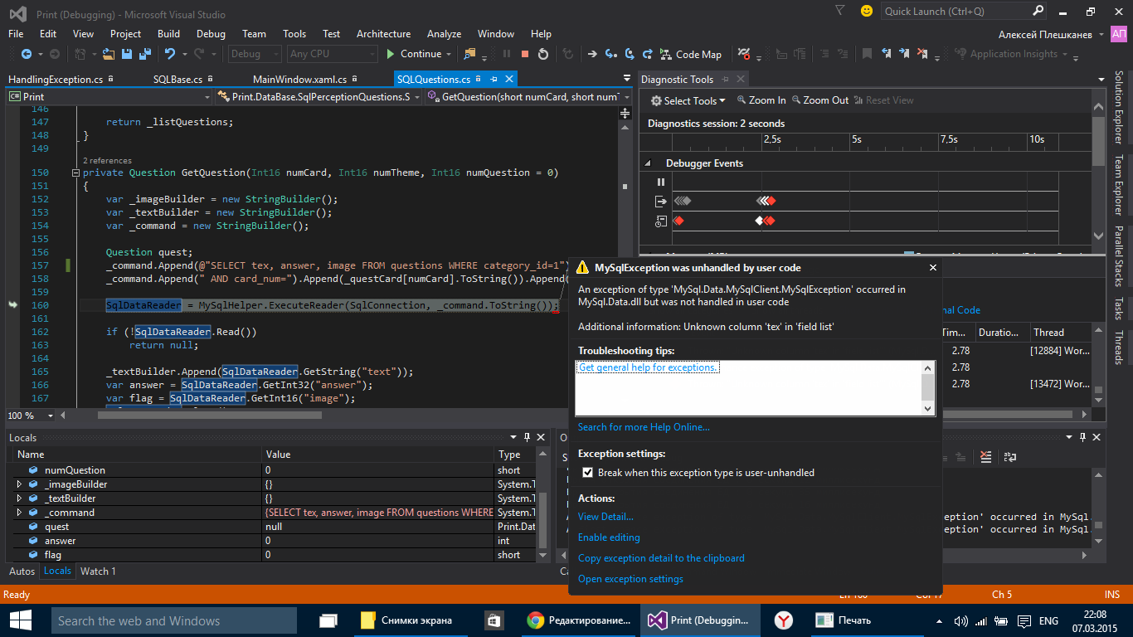Click the Step Out icon
This screenshot has width=1133, height=637.
tap(648, 54)
